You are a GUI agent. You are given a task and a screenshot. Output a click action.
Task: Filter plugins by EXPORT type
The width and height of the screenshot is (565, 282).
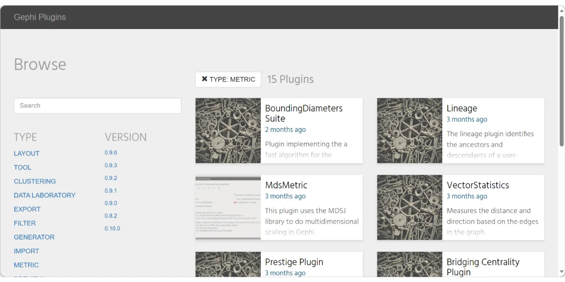tap(27, 209)
